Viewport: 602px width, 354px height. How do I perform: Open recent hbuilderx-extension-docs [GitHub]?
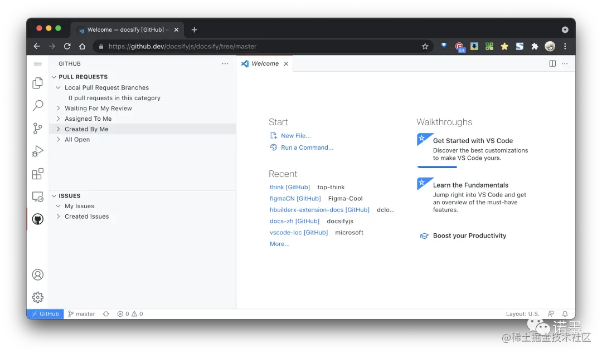click(x=319, y=210)
